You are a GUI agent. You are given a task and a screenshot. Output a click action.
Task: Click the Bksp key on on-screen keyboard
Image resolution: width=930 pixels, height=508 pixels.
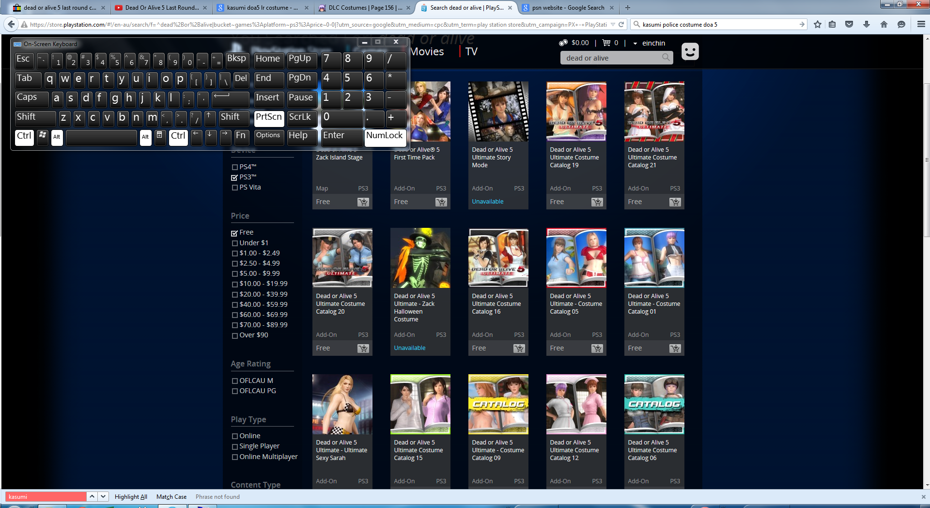(x=237, y=60)
